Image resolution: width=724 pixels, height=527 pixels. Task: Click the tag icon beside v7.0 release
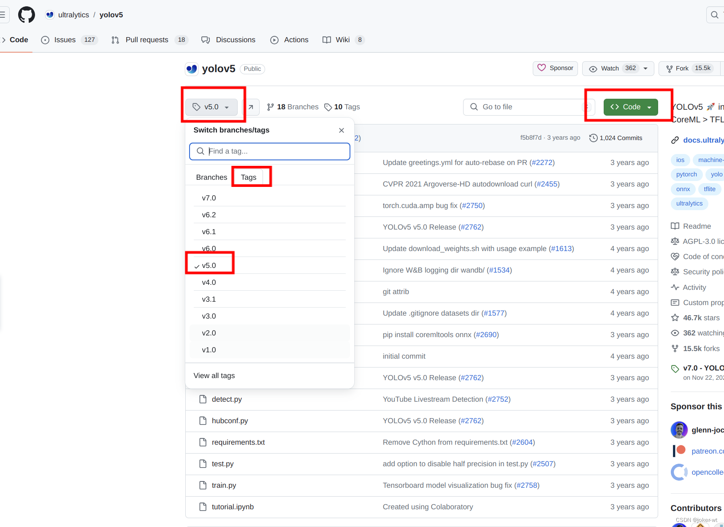[675, 368]
